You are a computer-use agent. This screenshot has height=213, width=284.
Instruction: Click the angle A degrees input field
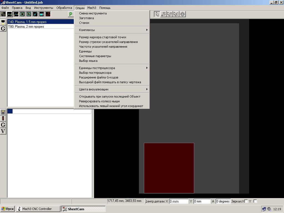[223, 201]
